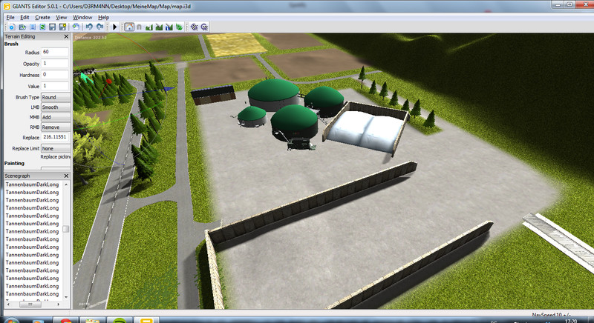
Task: Click the brush Value field
Action: 55,86
